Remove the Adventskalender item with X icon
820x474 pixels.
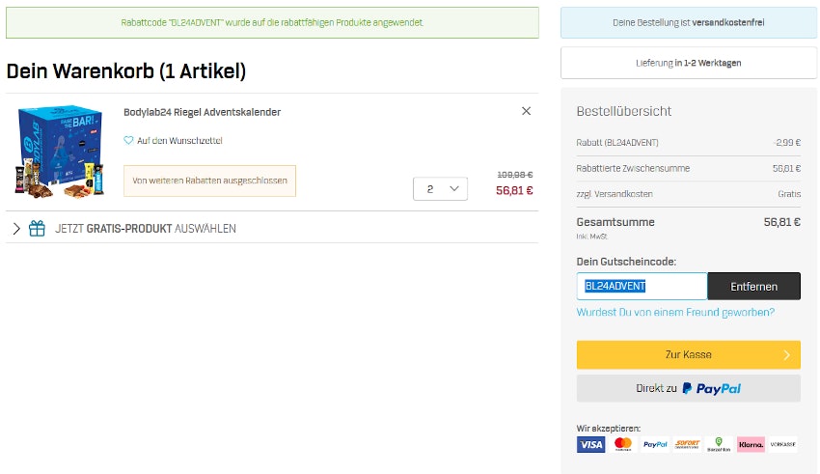click(x=526, y=111)
